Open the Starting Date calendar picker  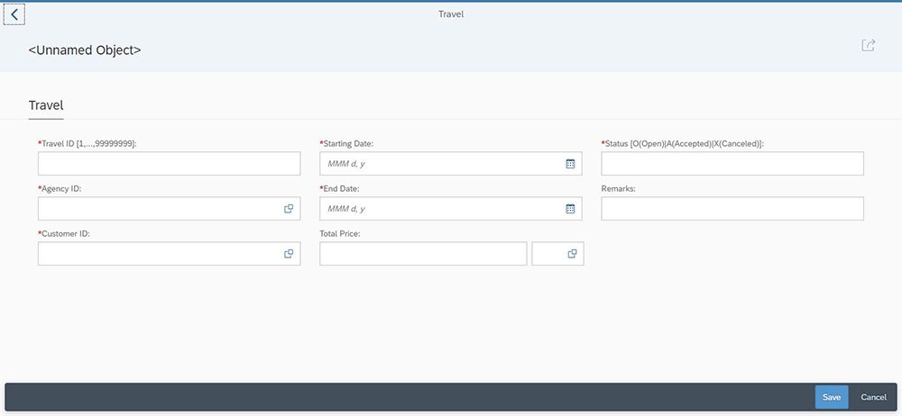pyautogui.click(x=570, y=164)
